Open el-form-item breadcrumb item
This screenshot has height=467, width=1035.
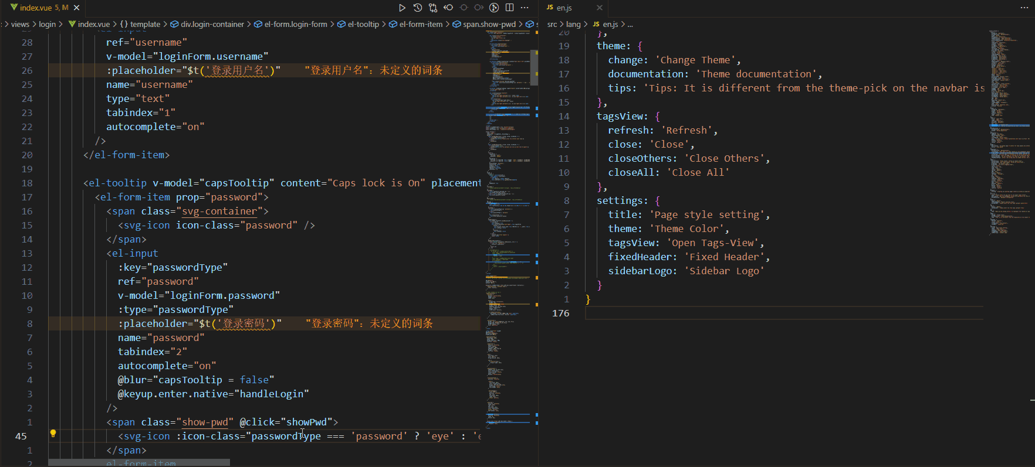(416, 24)
